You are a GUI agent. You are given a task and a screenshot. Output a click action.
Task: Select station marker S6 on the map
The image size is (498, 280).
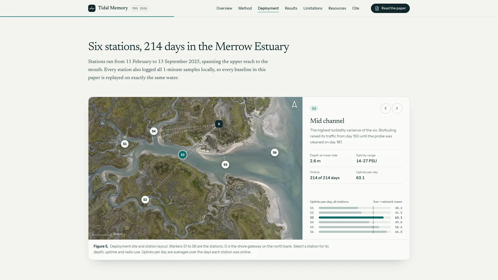(x=275, y=152)
